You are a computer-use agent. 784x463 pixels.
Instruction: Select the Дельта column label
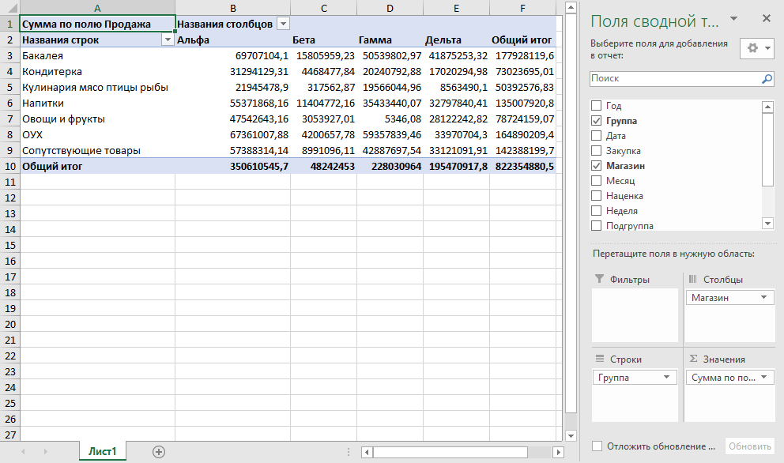[457, 40]
